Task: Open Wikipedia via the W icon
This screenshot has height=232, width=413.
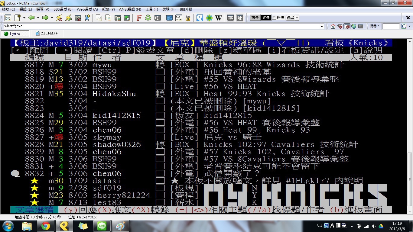Action: click(219, 18)
